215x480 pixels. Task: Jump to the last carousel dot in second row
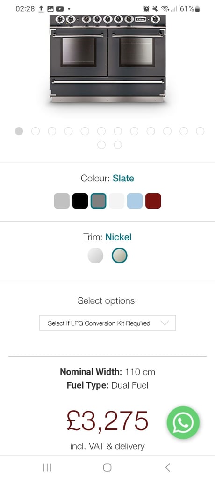pyautogui.click(x=118, y=144)
